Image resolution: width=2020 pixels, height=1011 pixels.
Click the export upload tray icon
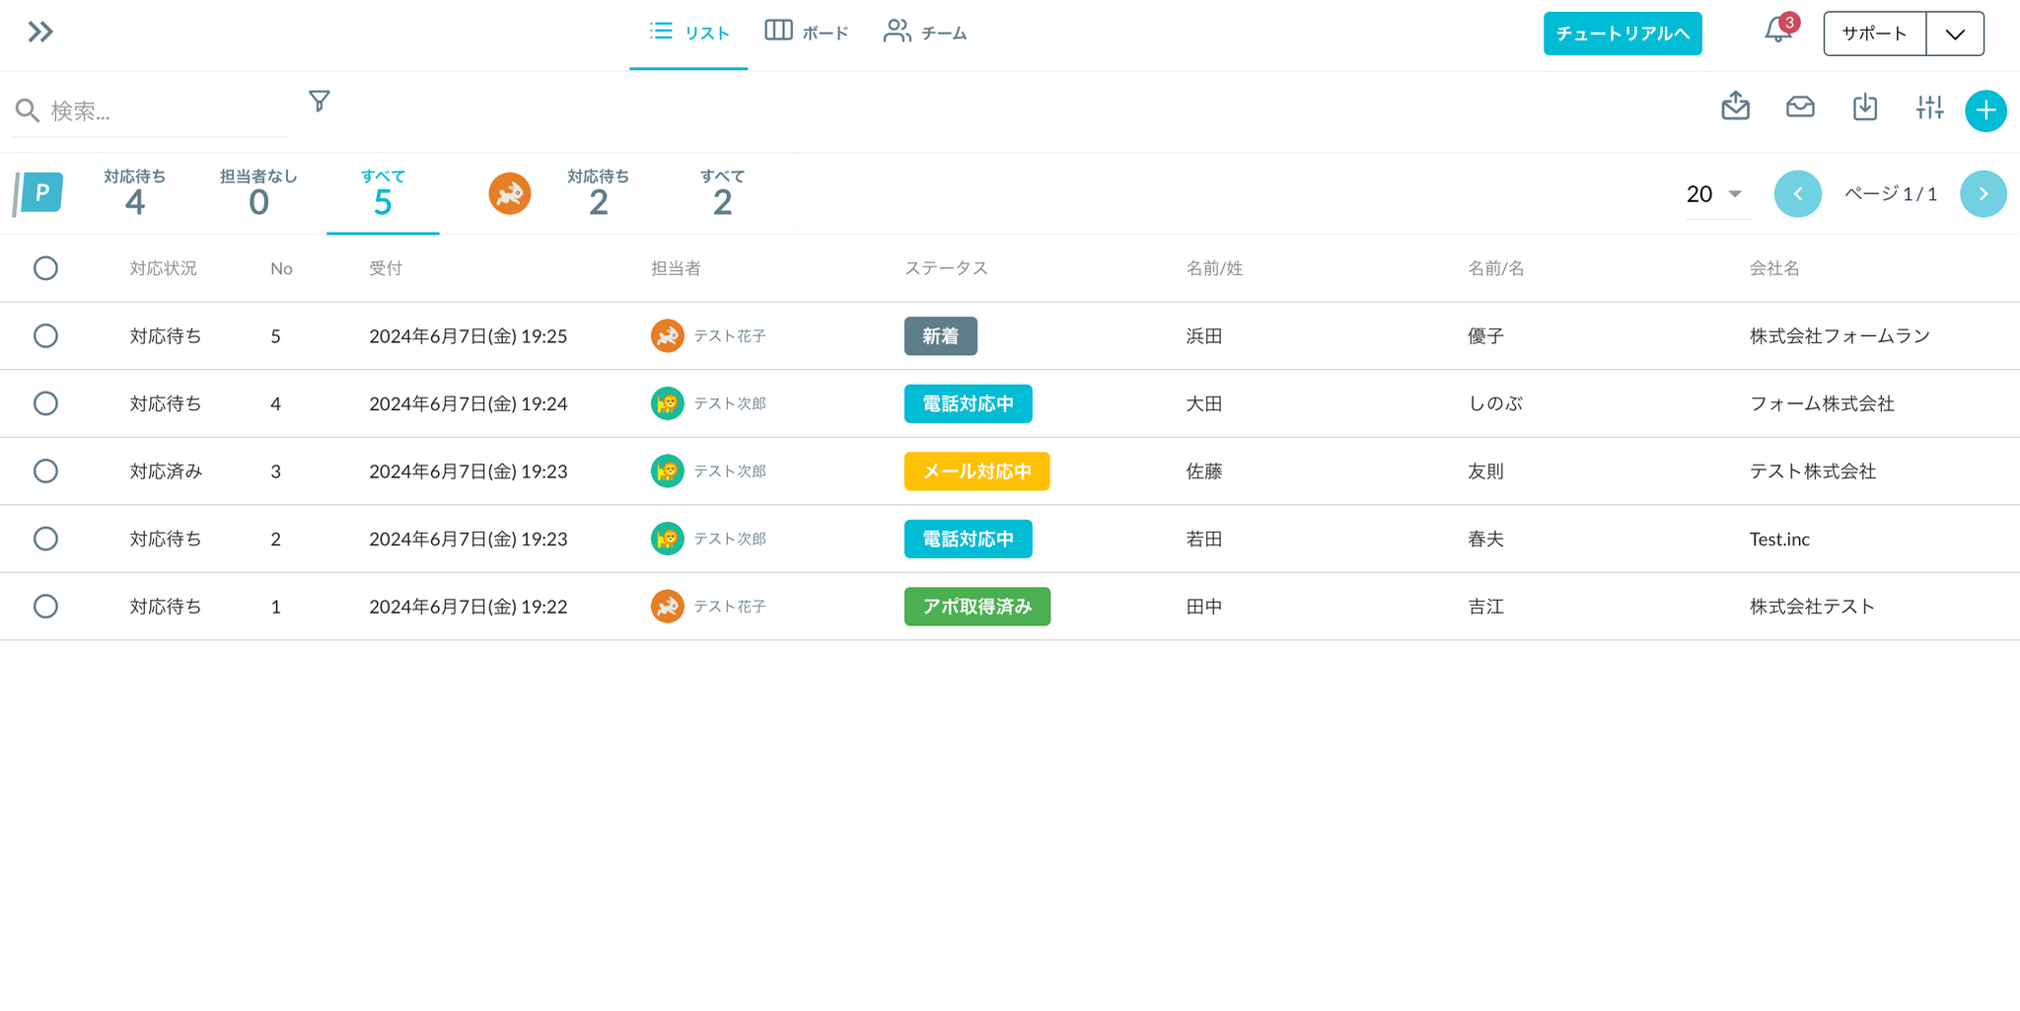click(x=1735, y=107)
